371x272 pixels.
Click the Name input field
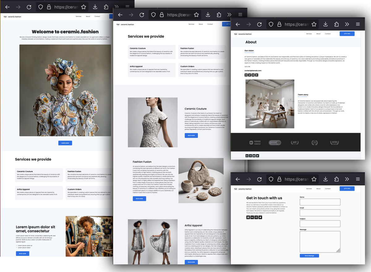[320, 202]
